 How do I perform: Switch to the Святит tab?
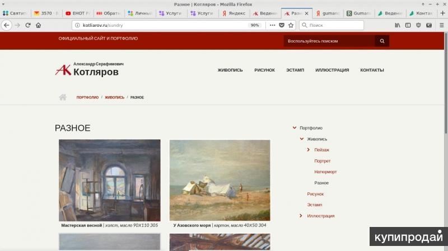coord(15,13)
